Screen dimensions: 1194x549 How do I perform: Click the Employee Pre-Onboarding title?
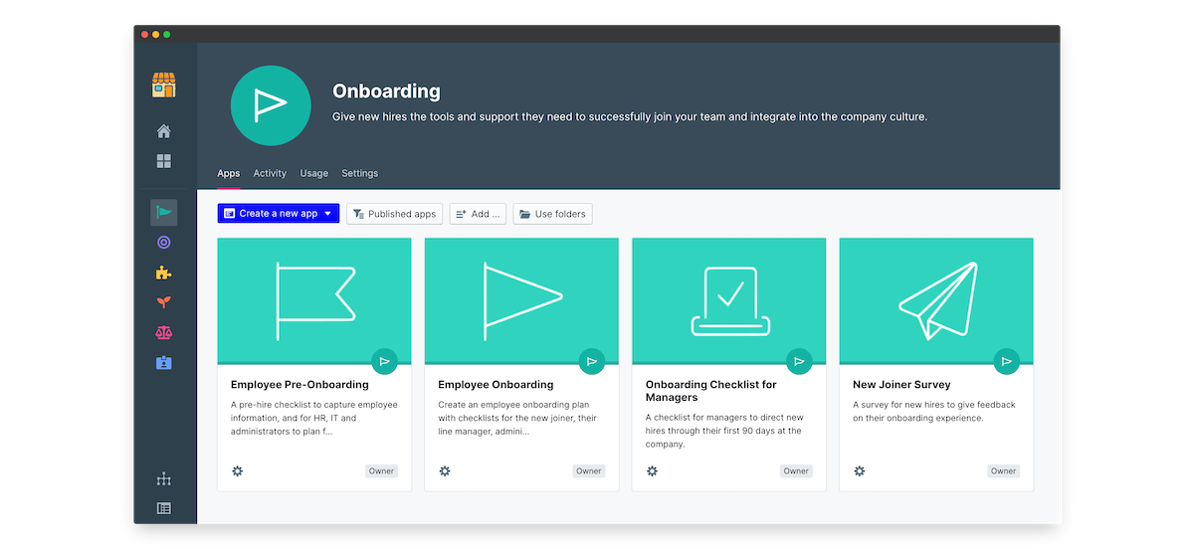[x=299, y=385]
